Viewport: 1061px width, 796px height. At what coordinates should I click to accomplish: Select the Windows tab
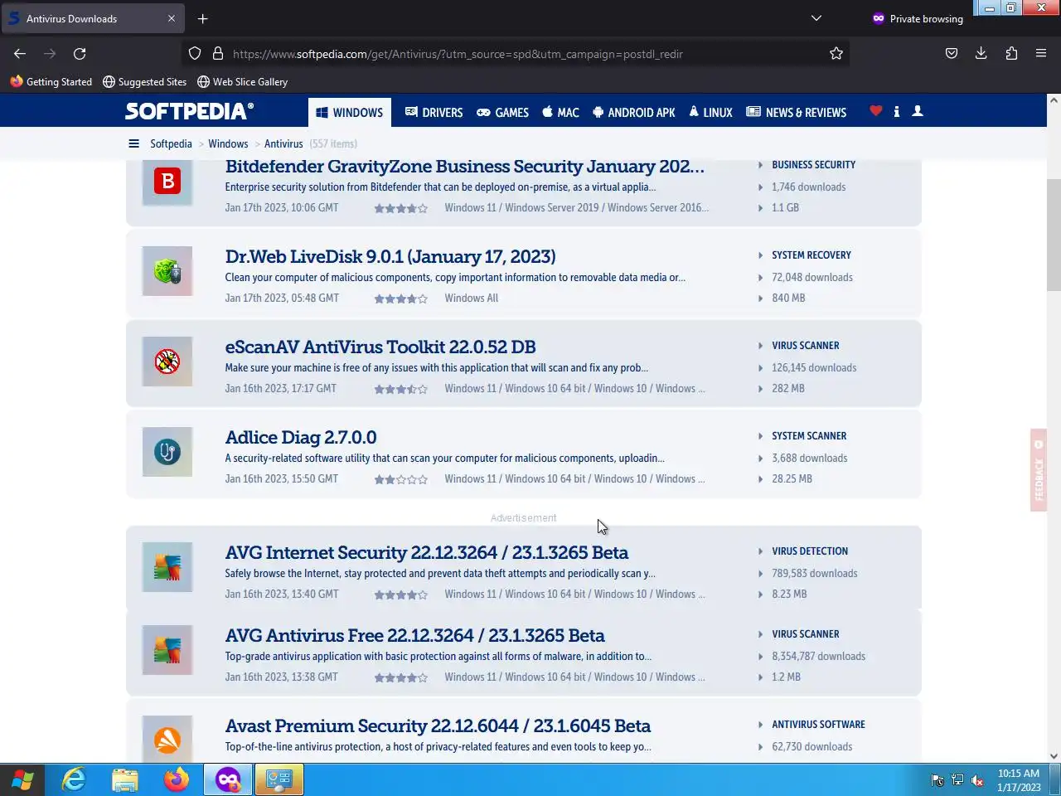350,112
